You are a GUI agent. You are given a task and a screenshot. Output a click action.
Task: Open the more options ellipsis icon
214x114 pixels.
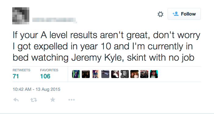[x=71, y=100]
